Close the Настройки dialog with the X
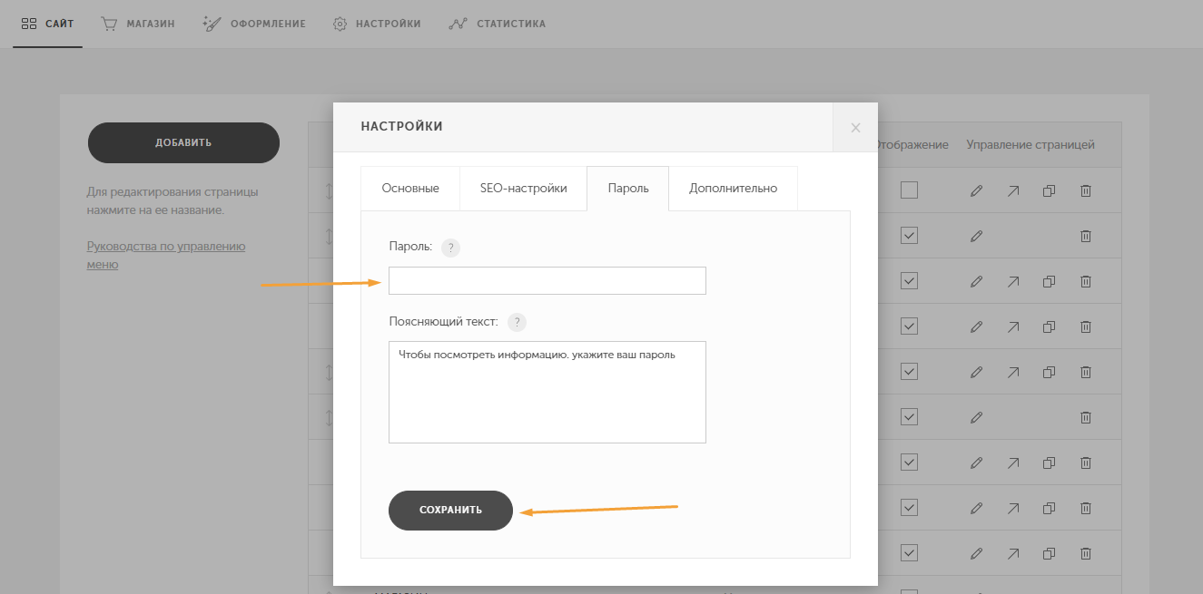 coord(855,128)
